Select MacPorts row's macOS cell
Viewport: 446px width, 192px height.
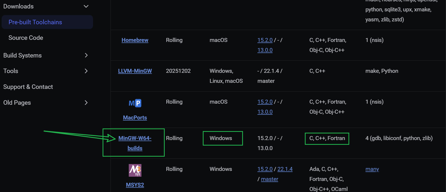click(x=218, y=102)
